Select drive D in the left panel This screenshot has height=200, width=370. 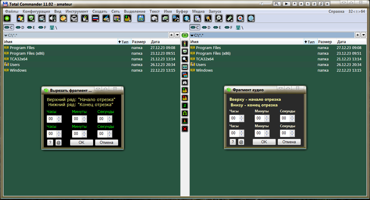tap(20, 28)
